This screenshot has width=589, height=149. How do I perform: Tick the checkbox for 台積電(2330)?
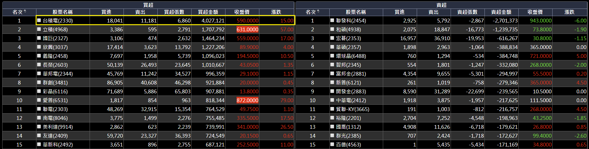point(39,20)
